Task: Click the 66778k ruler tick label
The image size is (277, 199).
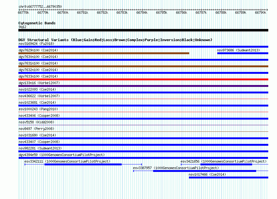Action: [23, 12]
